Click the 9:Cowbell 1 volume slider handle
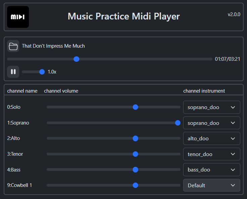The image size is (247, 199). (135, 185)
